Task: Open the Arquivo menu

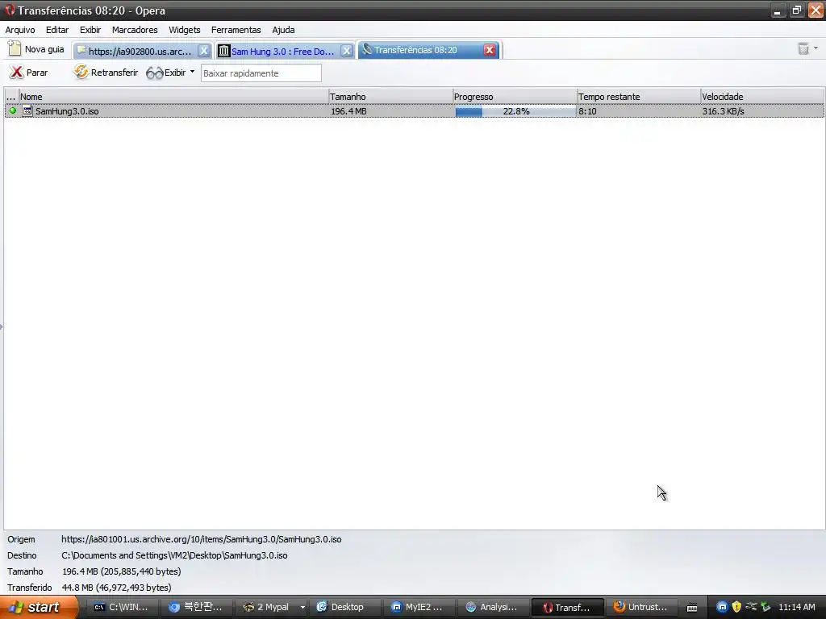Action: pyautogui.click(x=20, y=30)
